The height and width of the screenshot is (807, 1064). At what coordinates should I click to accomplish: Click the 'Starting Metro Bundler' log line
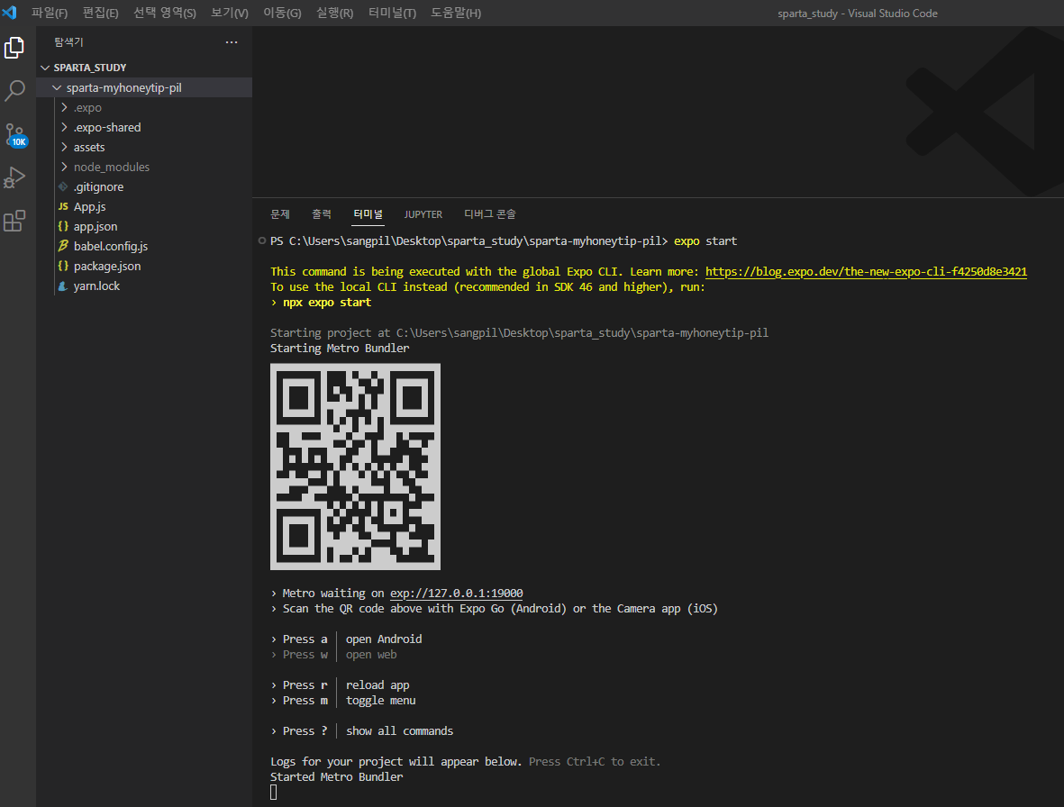point(340,348)
